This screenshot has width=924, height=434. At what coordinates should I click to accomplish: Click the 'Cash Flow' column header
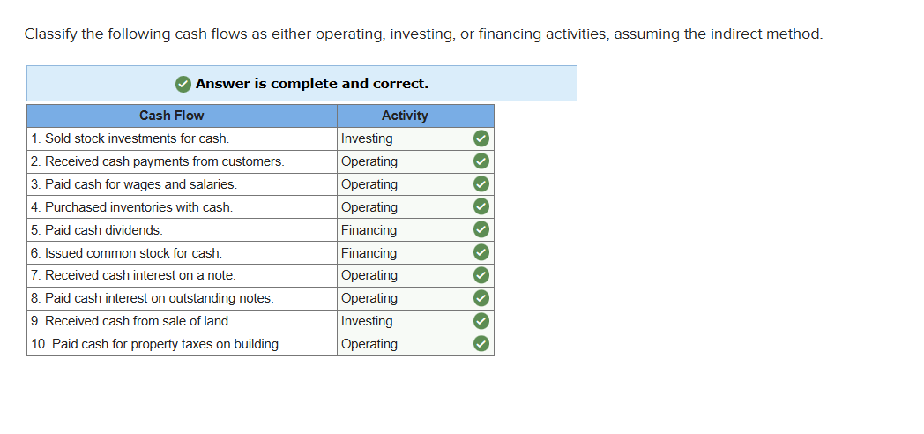171,116
